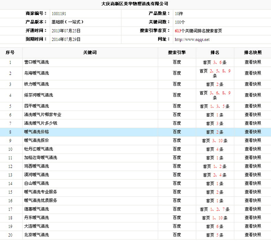Screen dimensions: 271x241
Task: View snapshot for 铁力暖气清洗 row
Action: click(x=253, y=84)
